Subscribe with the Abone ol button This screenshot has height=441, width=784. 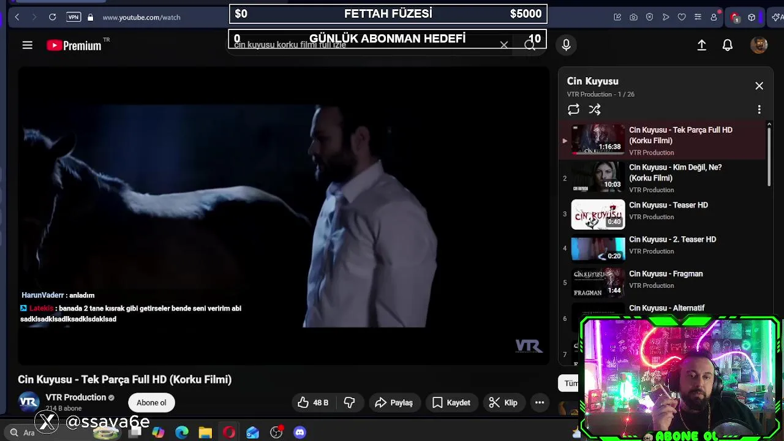coord(151,402)
